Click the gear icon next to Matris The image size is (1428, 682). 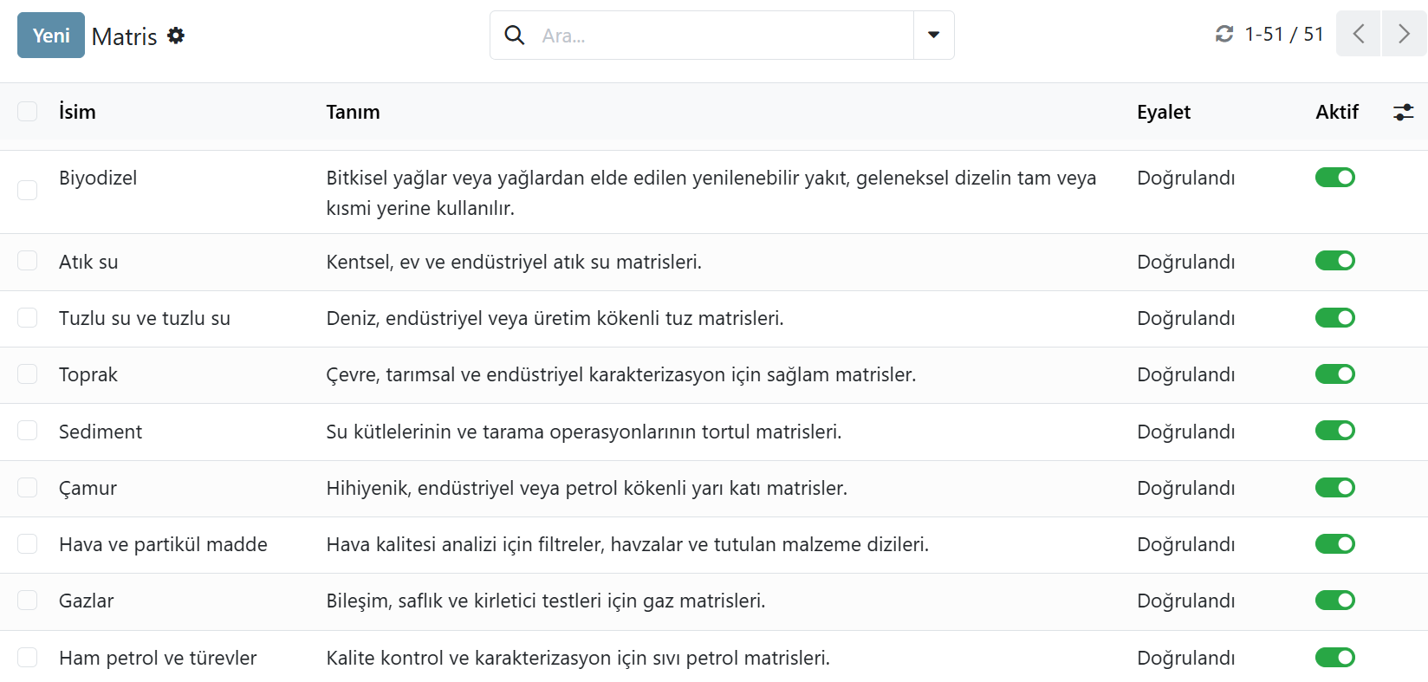pyautogui.click(x=176, y=36)
